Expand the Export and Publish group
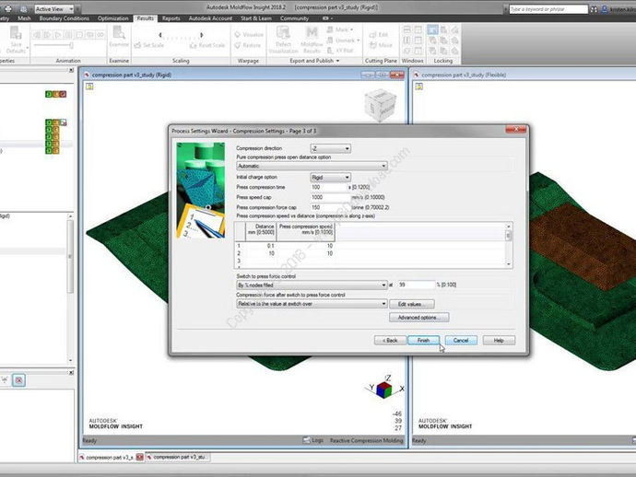 [314, 61]
